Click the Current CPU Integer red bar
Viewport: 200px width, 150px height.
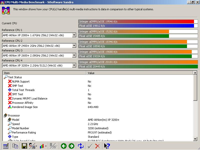136,21
